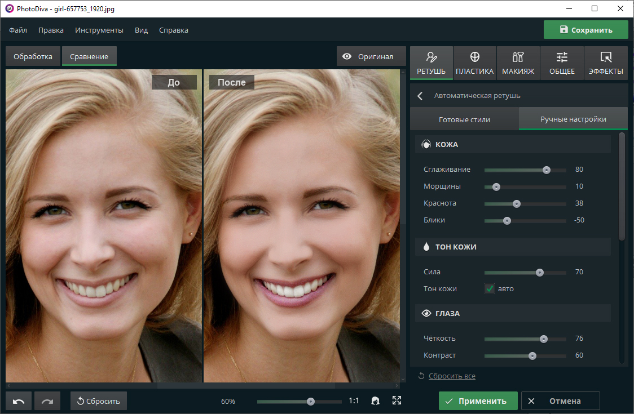Click the image vertical scrollbar
Viewport: 634px width, 414px height.
click(x=403, y=149)
